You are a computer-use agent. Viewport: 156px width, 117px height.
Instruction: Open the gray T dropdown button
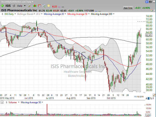pyautogui.click(x=150, y=2)
